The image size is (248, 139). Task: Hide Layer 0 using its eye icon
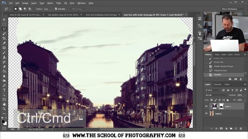206,113
